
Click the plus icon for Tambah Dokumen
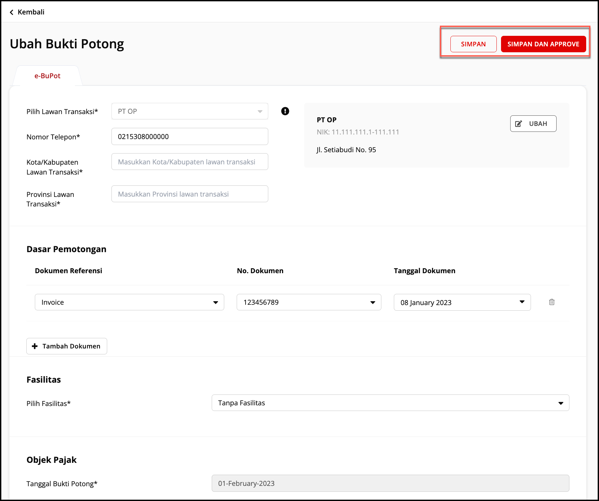coord(35,346)
